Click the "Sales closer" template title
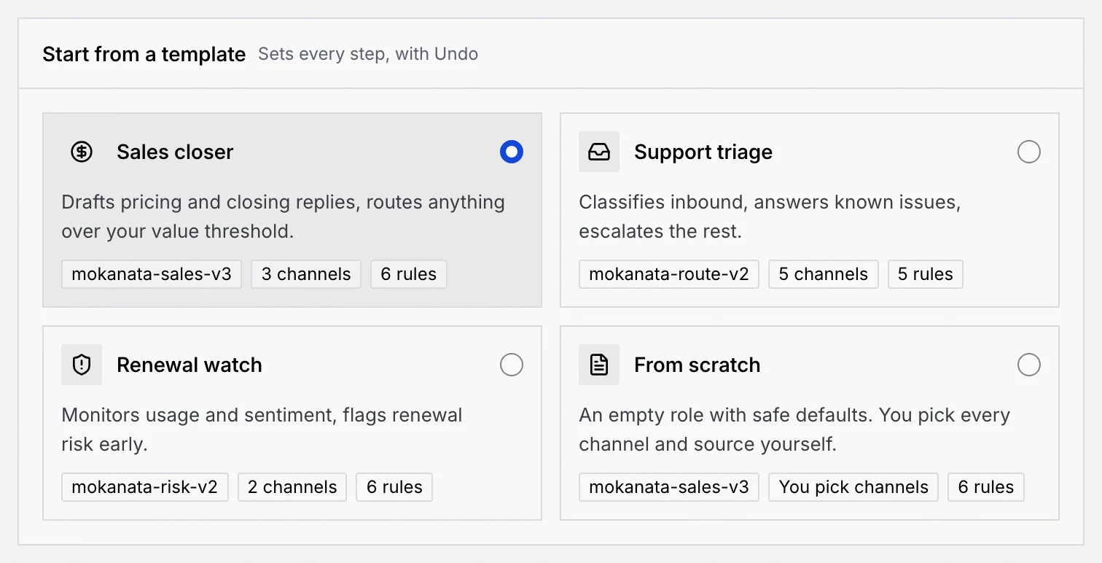 pos(175,152)
